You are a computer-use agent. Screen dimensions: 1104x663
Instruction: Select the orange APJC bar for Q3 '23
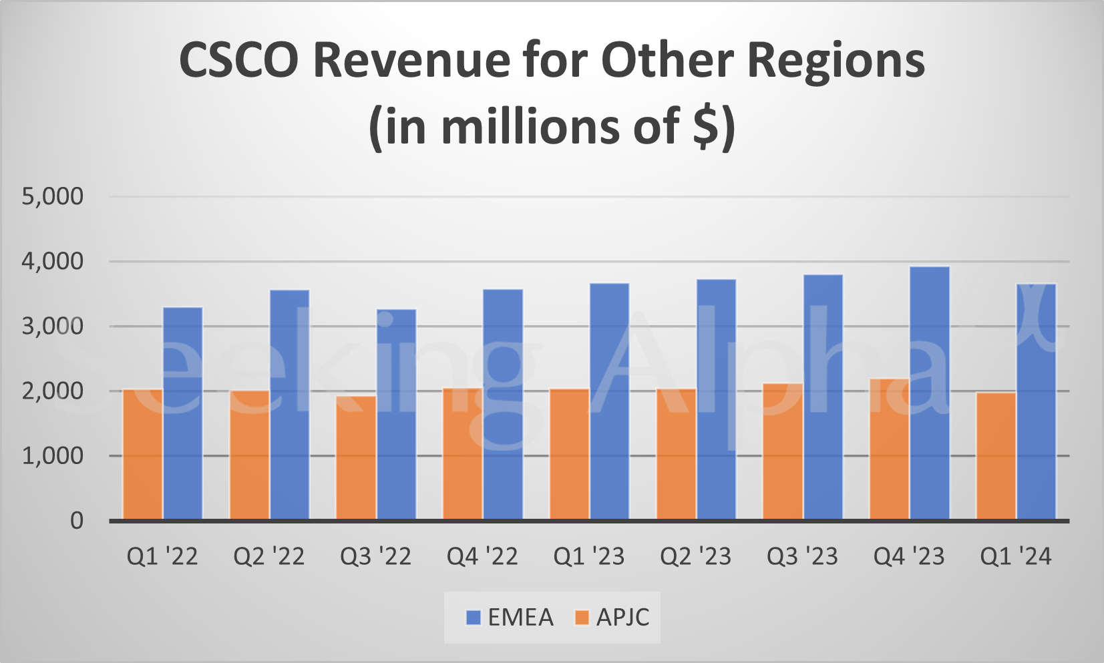click(x=783, y=451)
